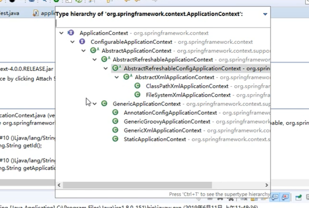Select GenericGroovyApplicationContext in the hierarchy
309x208 pixels.
[x=167, y=121]
